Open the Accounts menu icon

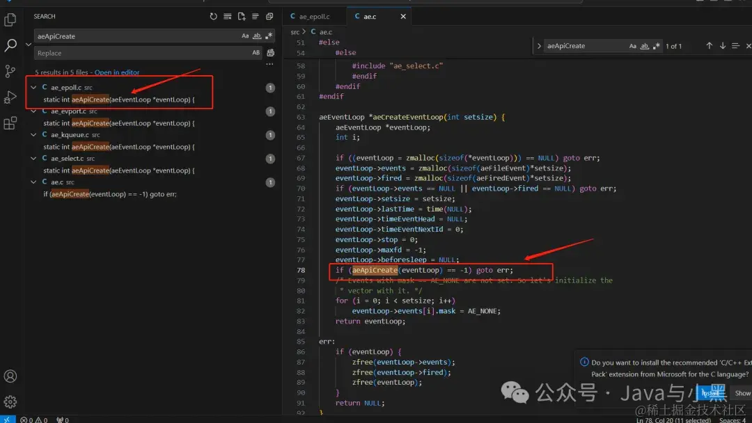pyautogui.click(x=10, y=376)
